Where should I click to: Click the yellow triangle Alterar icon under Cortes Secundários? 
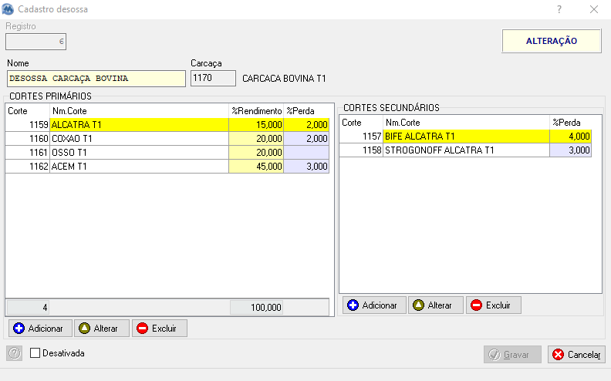[418, 305]
